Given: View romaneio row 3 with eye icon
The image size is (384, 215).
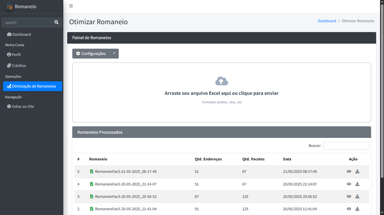Looking at the screenshot, I should 349,196.
